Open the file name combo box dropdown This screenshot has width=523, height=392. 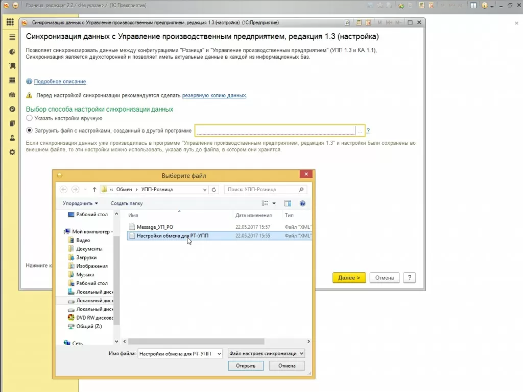click(219, 354)
